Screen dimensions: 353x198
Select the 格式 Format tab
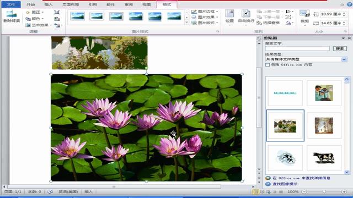167,4
